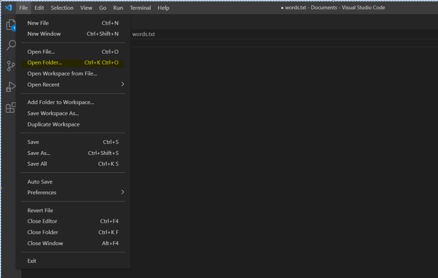Open the File menu
This screenshot has height=278, width=438.
click(24, 8)
